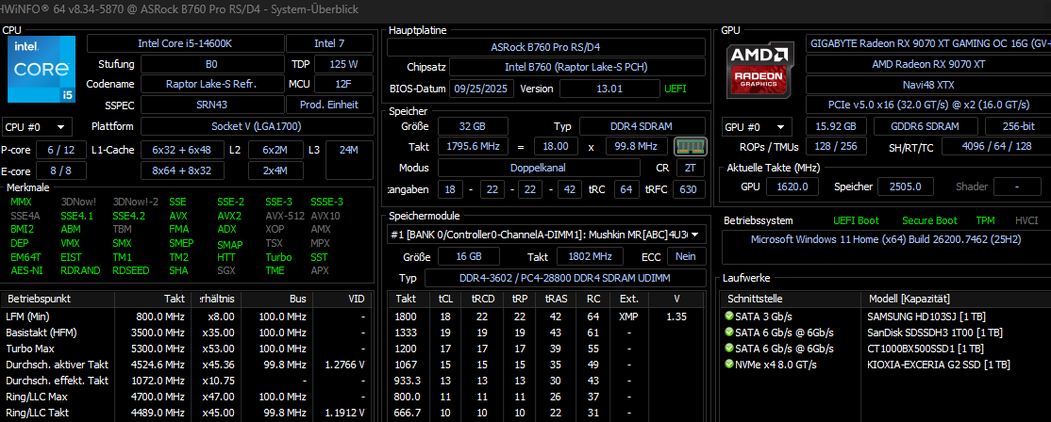This screenshot has width=1051, height=422.
Task: Click the ECC value Nein
Action: pyautogui.click(x=686, y=256)
